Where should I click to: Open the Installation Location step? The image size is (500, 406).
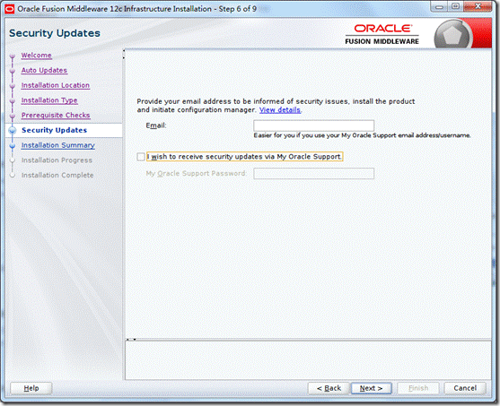tap(56, 85)
